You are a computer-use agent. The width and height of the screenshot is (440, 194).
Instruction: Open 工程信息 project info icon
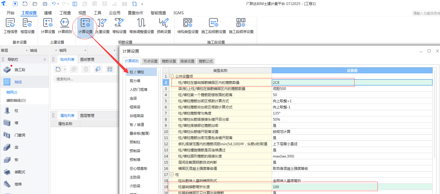click(11, 26)
